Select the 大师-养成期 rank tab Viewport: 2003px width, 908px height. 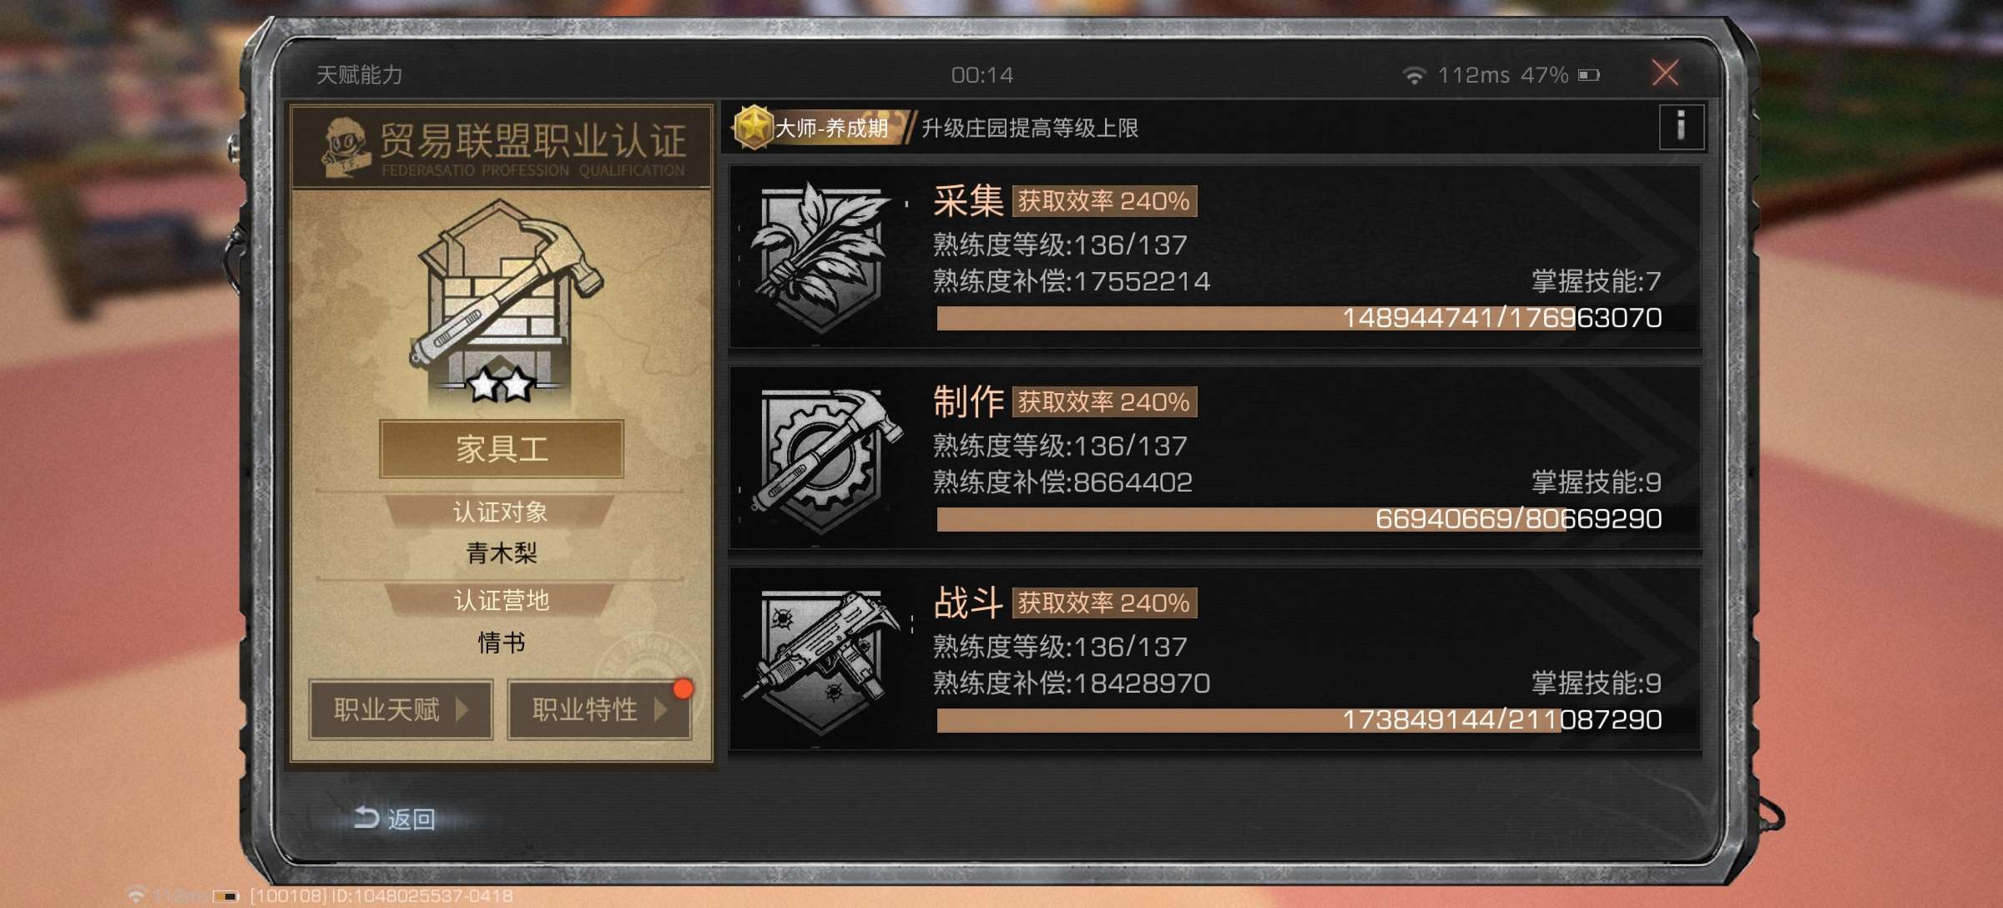(822, 128)
